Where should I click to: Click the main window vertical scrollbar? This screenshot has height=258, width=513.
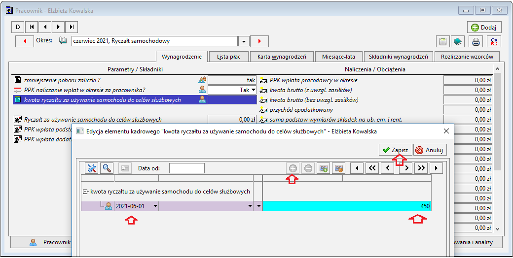tap(497, 122)
